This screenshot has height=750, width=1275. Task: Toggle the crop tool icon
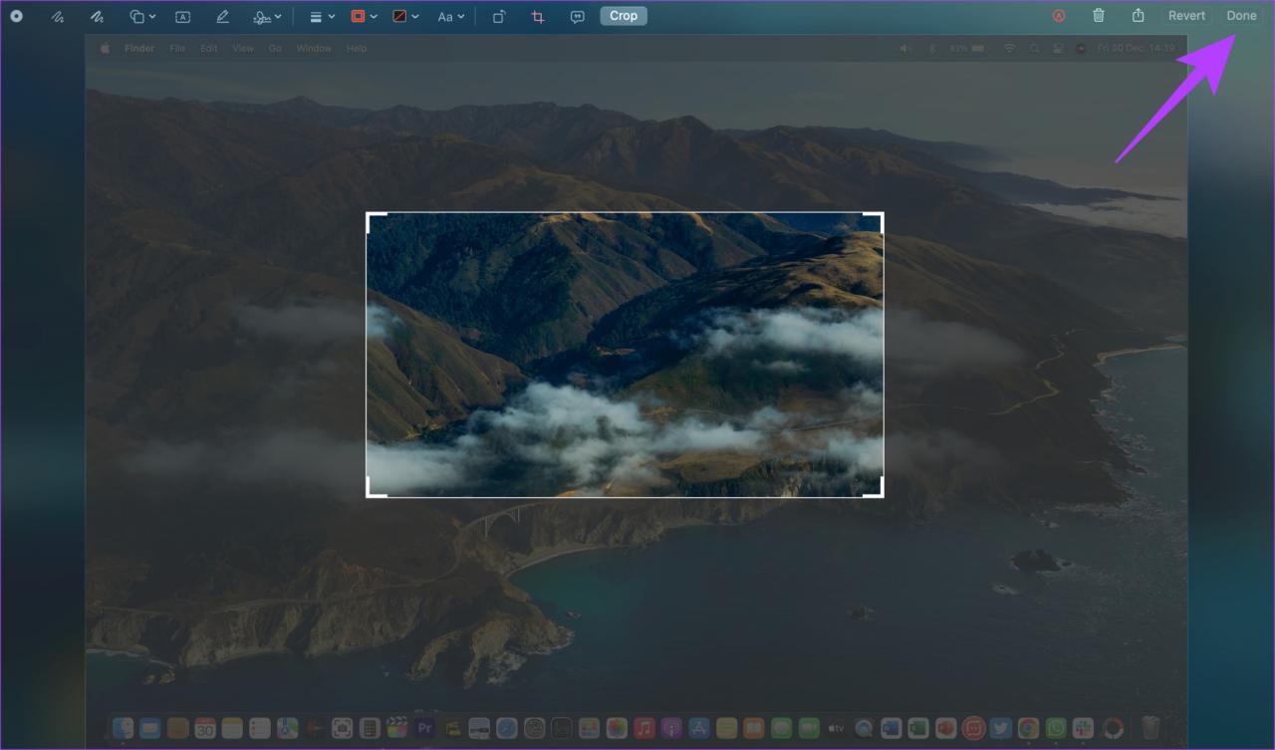pos(538,17)
